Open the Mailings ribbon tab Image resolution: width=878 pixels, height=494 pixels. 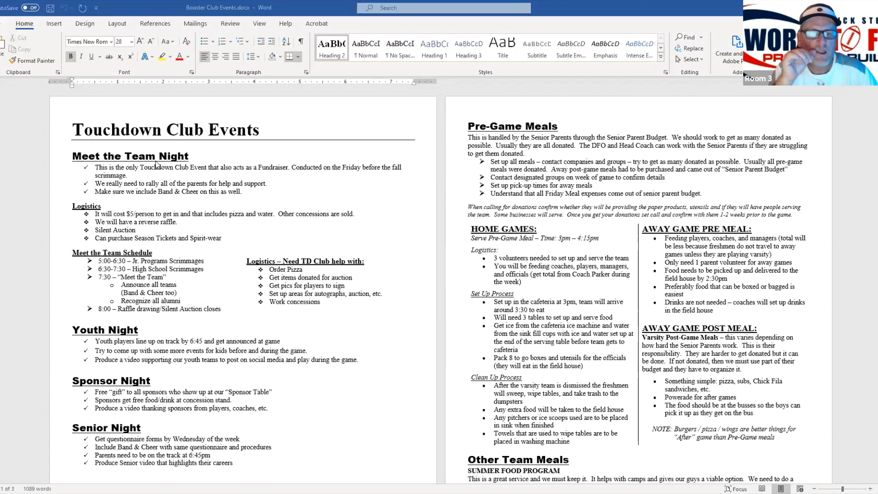click(195, 23)
